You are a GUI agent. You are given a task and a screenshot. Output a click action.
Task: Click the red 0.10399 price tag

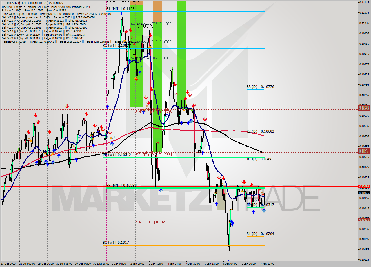pyautogui.click(x=364, y=187)
